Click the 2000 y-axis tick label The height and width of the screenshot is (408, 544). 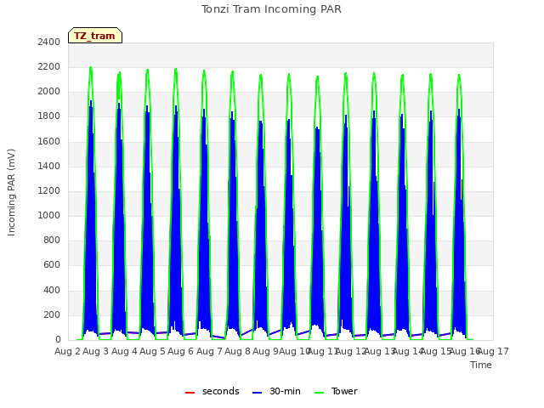tap(49, 92)
